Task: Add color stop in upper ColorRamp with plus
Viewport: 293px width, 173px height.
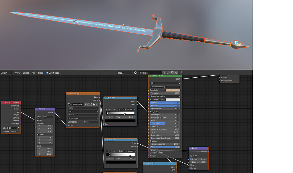Action: 106,109
